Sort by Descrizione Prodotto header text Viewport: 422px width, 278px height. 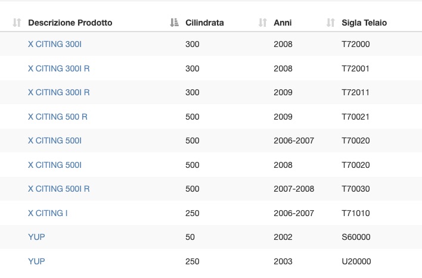coord(70,23)
